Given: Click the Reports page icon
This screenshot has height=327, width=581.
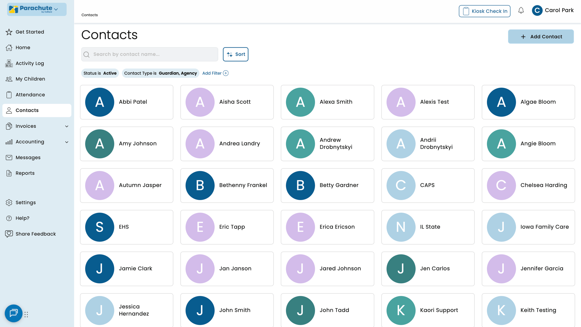Looking at the screenshot, I should point(9,173).
